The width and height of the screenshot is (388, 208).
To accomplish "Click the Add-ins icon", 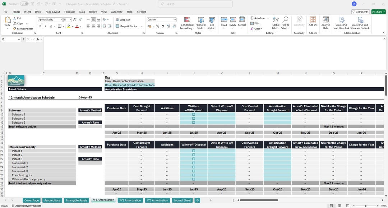I will pos(313,19).
